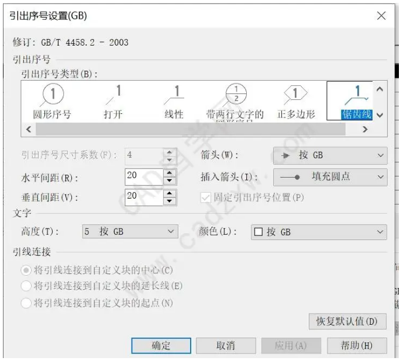
Task: Click the 确定 button
Action: point(161,346)
